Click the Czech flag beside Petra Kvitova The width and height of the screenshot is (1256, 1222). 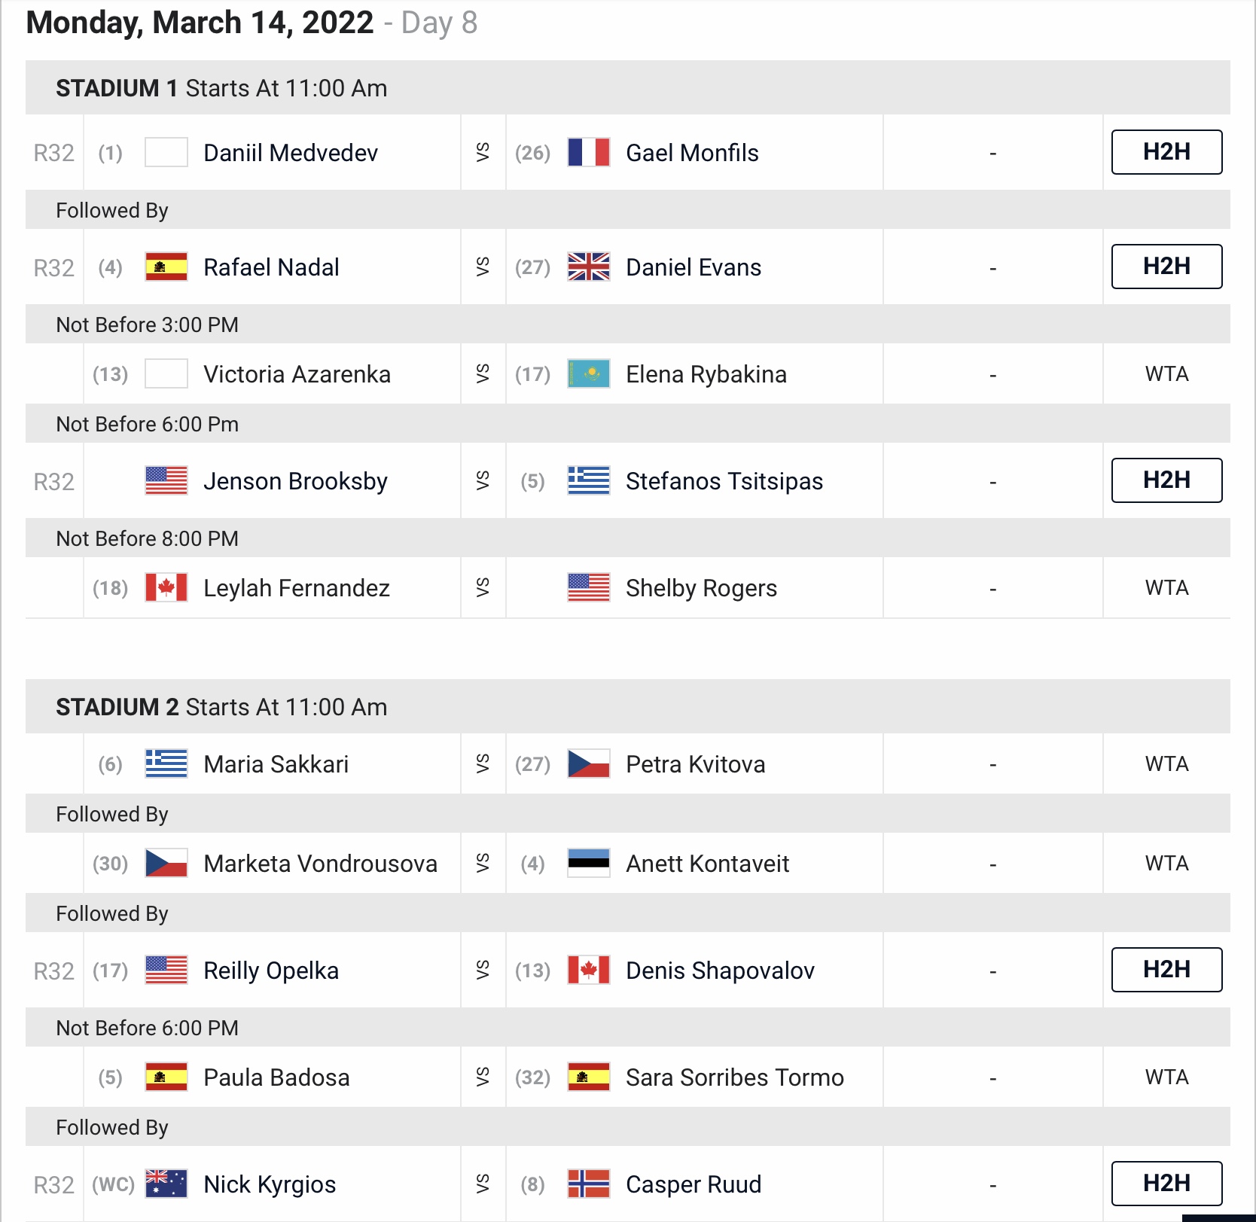click(x=588, y=763)
